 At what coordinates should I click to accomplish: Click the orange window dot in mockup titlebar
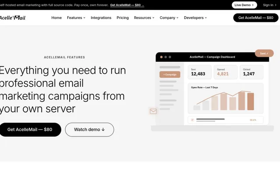click(x=161, y=57)
